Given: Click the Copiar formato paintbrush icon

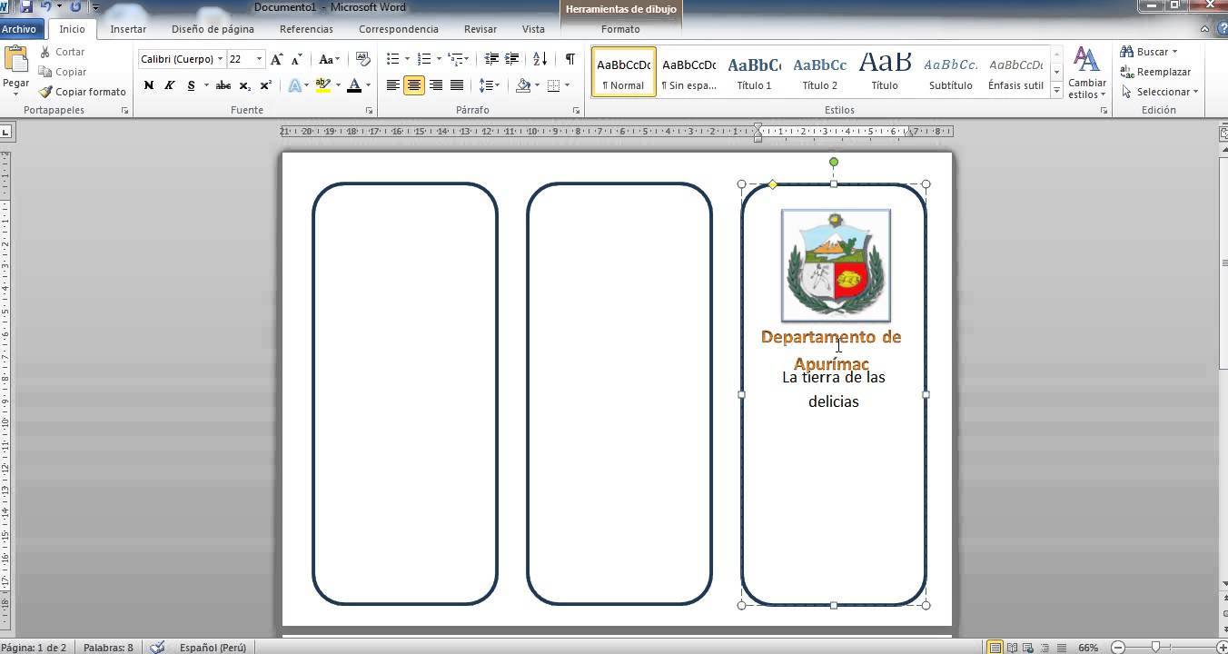Looking at the screenshot, I should (x=45, y=92).
